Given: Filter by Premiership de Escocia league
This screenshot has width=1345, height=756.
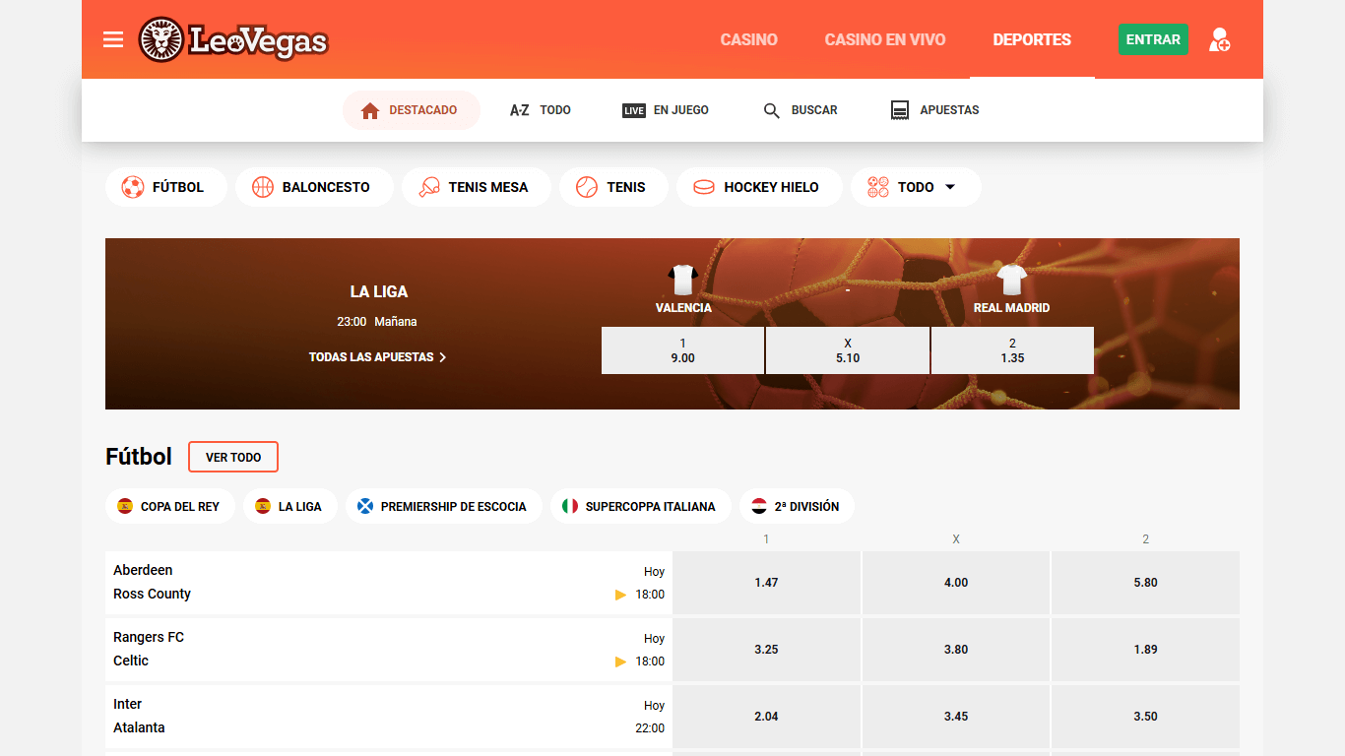Looking at the screenshot, I should [443, 506].
